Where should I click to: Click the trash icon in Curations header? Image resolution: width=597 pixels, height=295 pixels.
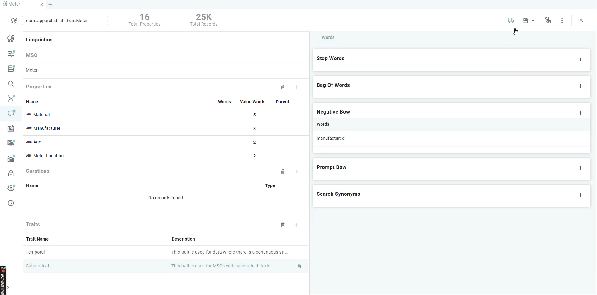click(283, 171)
